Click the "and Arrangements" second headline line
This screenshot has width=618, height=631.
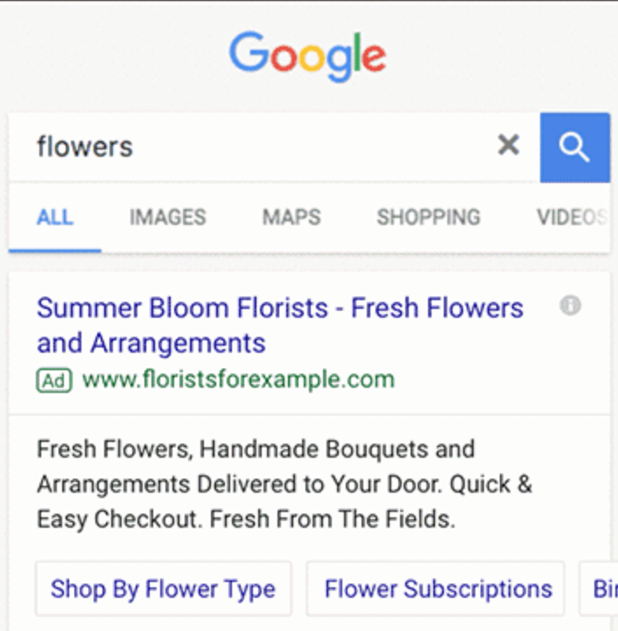point(151,343)
